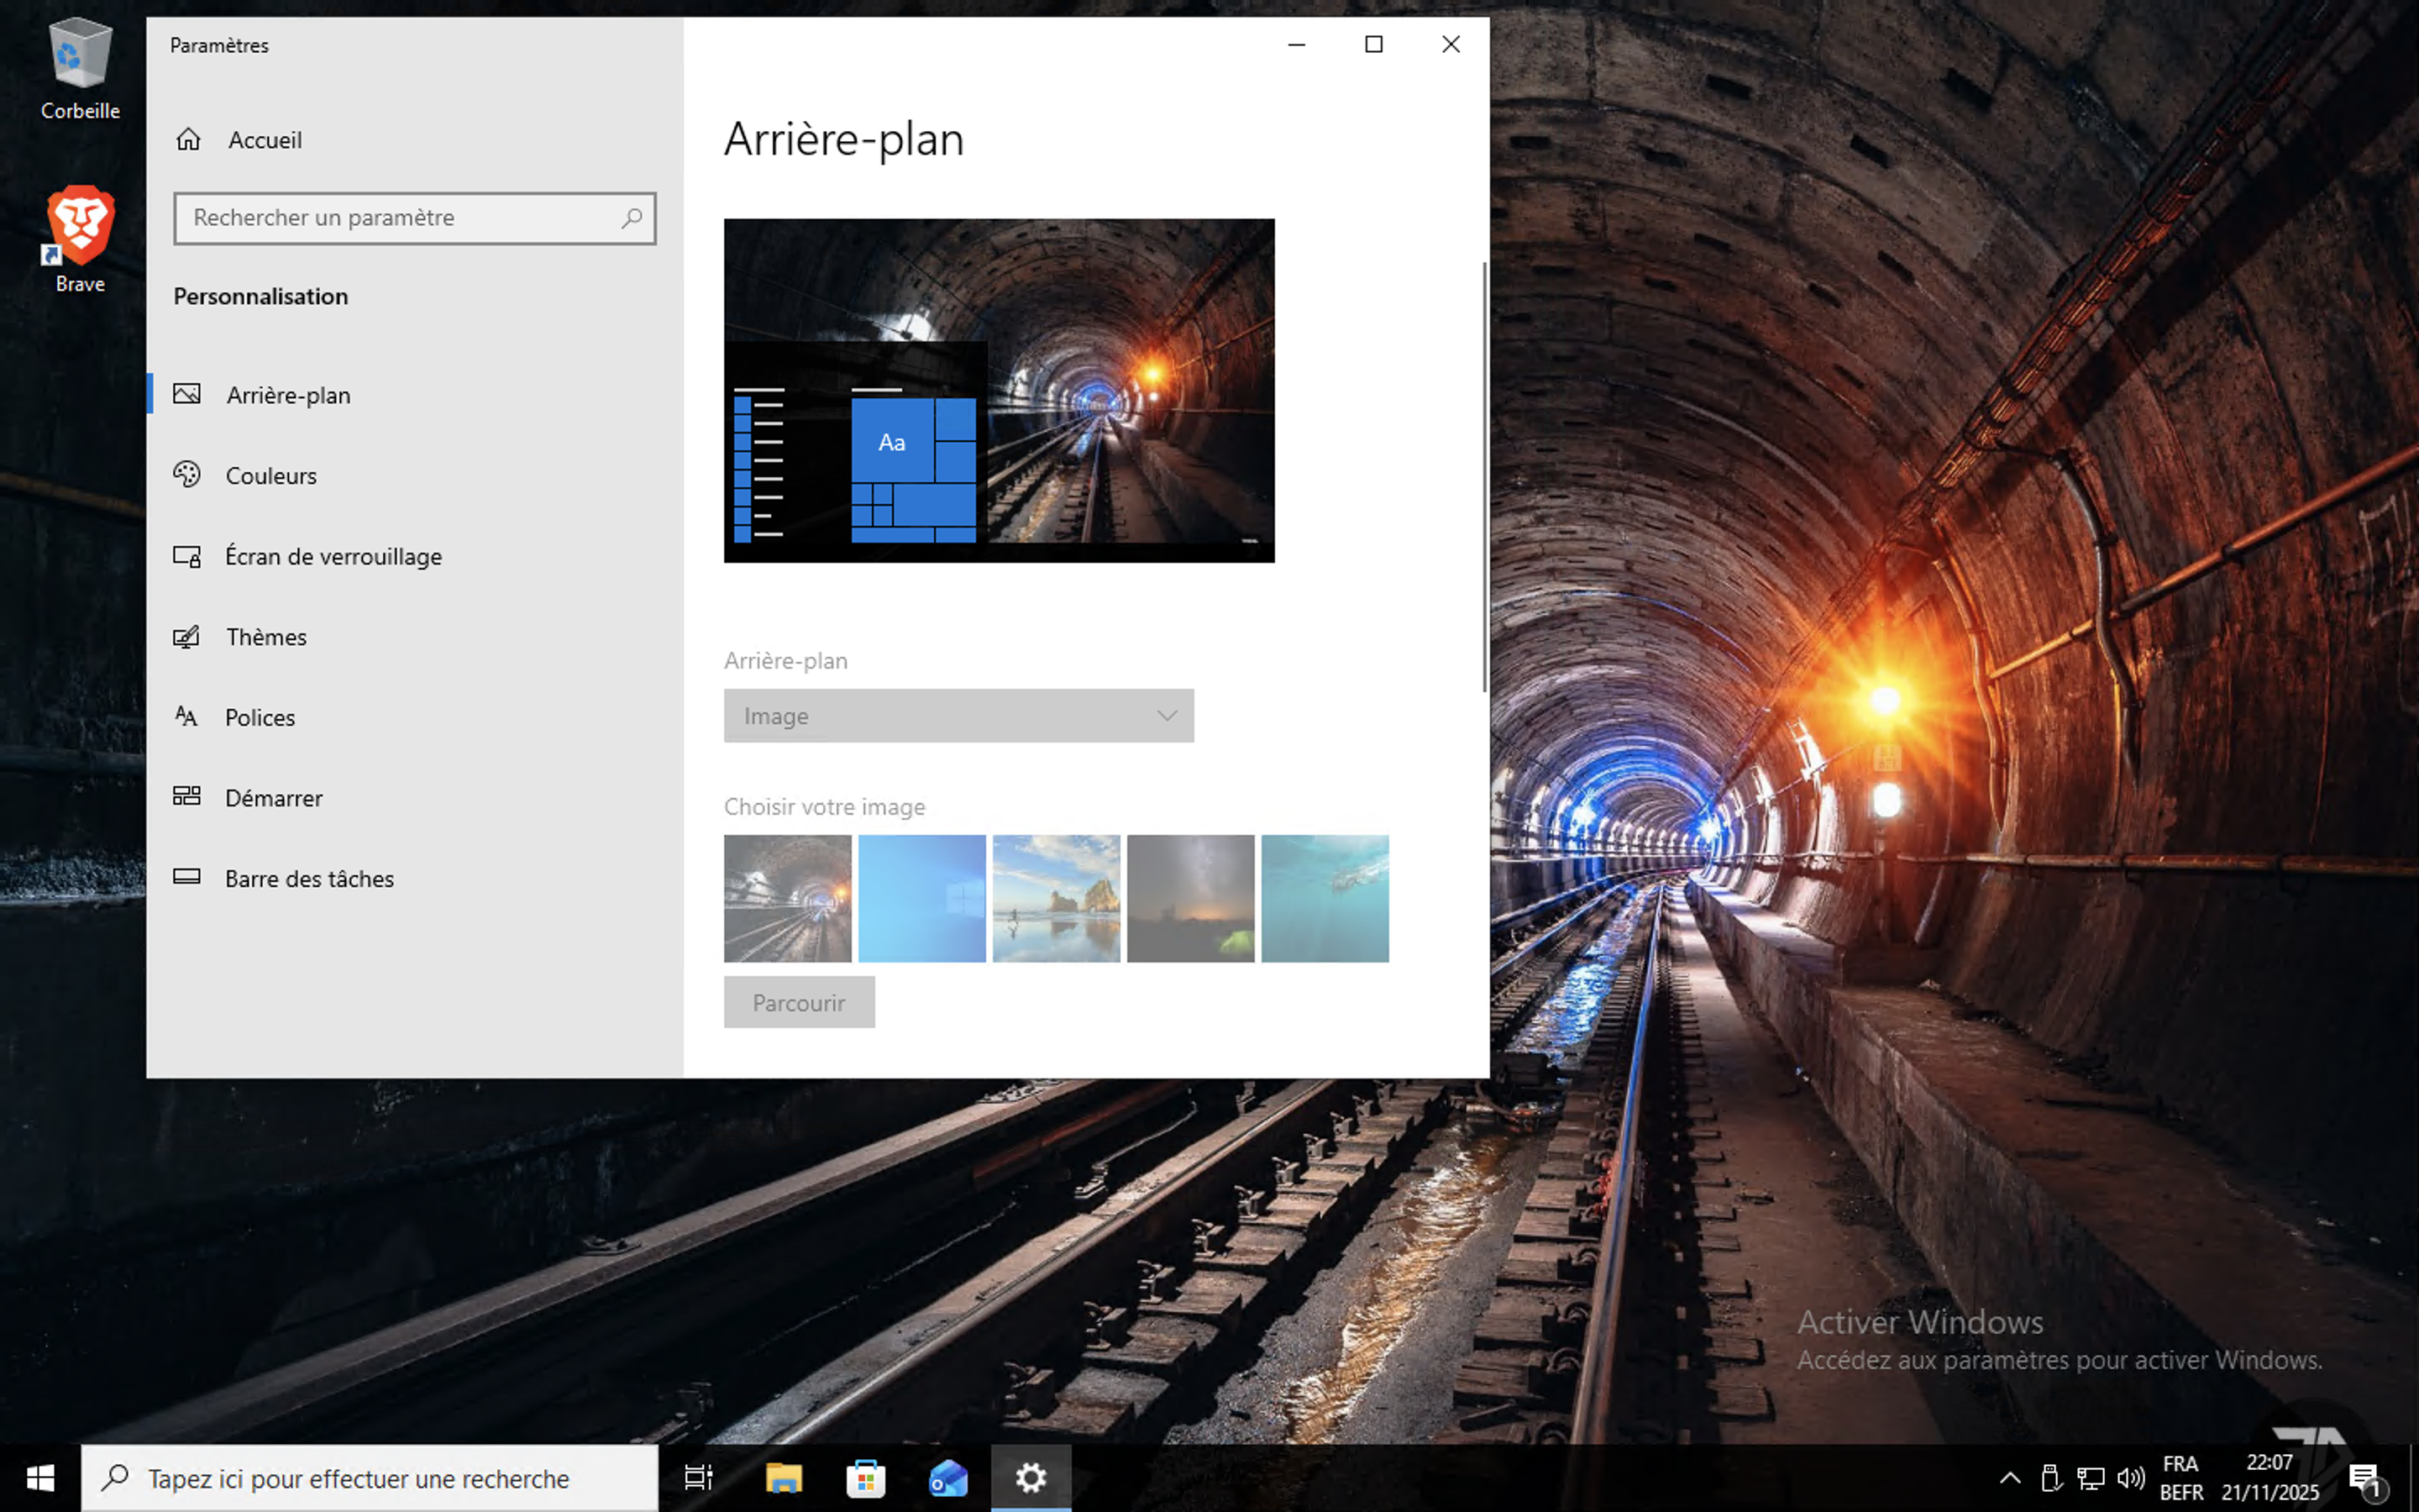Image resolution: width=2419 pixels, height=1512 pixels.
Task: Click the search magnifier in settings field
Action: coord(631,218)
